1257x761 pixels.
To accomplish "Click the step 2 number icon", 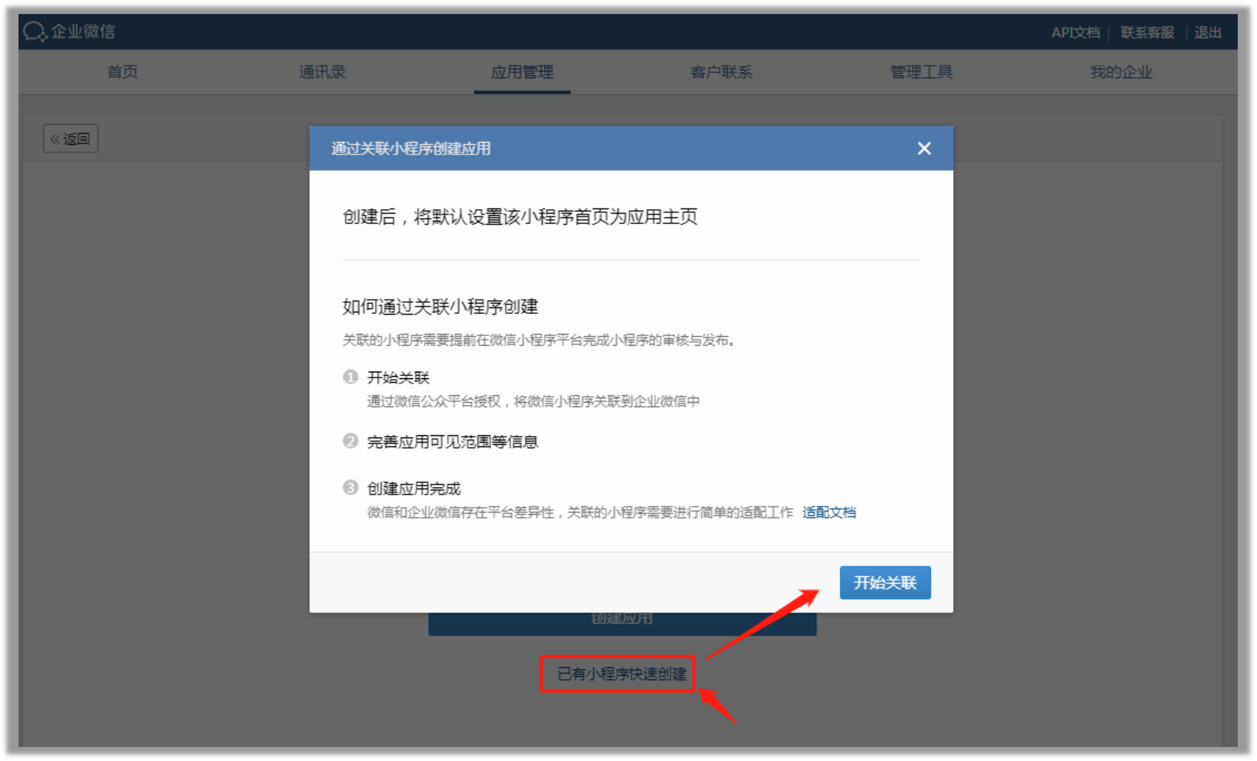I will (x=350, y=441).
